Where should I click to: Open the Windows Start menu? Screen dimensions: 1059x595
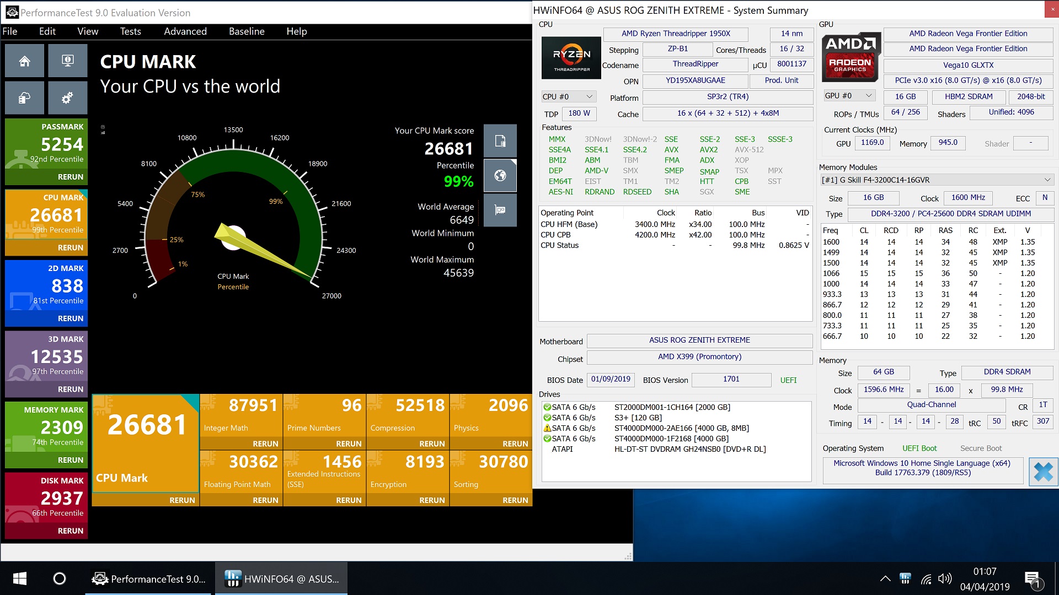[20, 578]
